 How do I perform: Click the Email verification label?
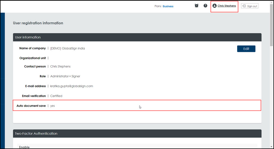(x=34, y=96)
